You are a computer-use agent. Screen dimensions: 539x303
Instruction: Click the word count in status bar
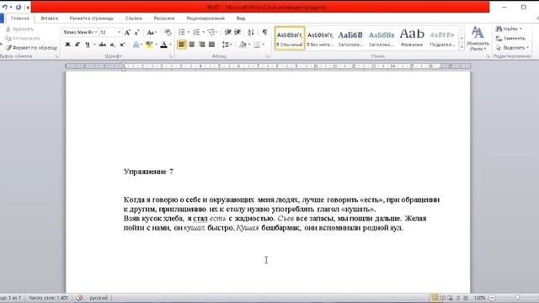(x=48, y=298)
